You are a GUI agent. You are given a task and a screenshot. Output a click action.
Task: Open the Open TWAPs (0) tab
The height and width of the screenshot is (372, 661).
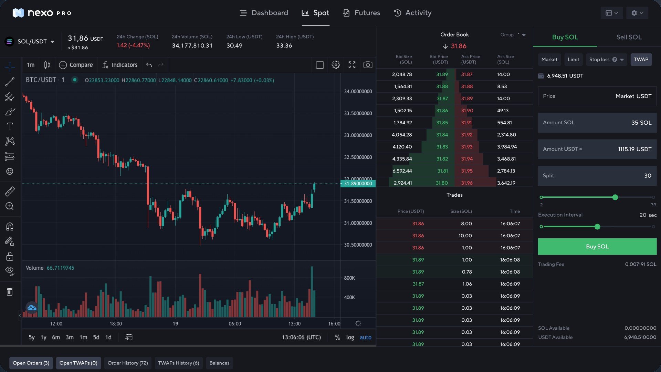tap(78, 363)
